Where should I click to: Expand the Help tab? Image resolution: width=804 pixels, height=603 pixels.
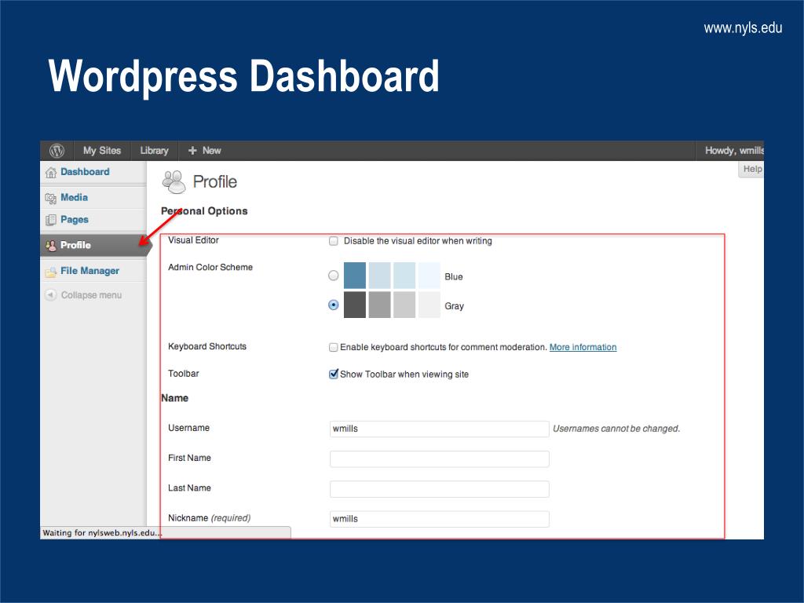coord(751,170)
